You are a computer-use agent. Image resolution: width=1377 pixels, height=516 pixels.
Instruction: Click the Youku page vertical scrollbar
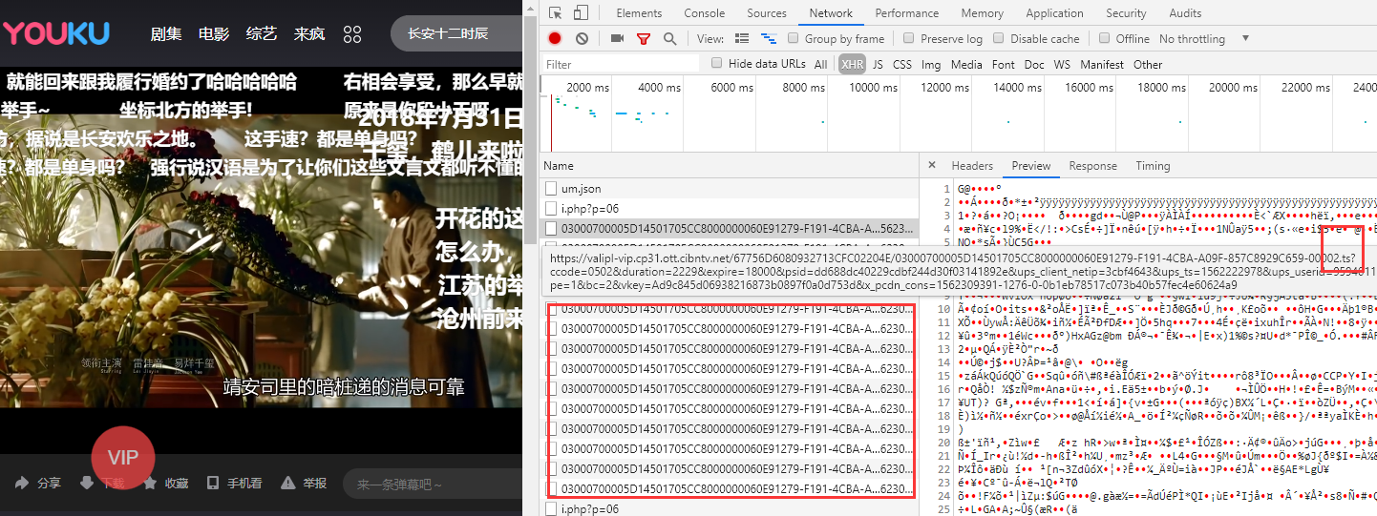[x=530, y=132]
